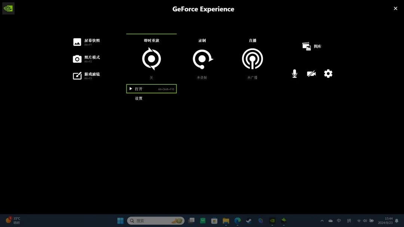Toggle the disabled camera icon
This screenshot has width=404, height=227.
coord(311,74)
